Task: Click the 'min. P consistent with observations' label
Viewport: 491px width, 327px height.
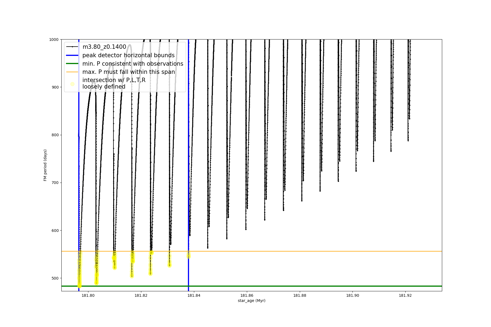Action: (x=133, y=64)
